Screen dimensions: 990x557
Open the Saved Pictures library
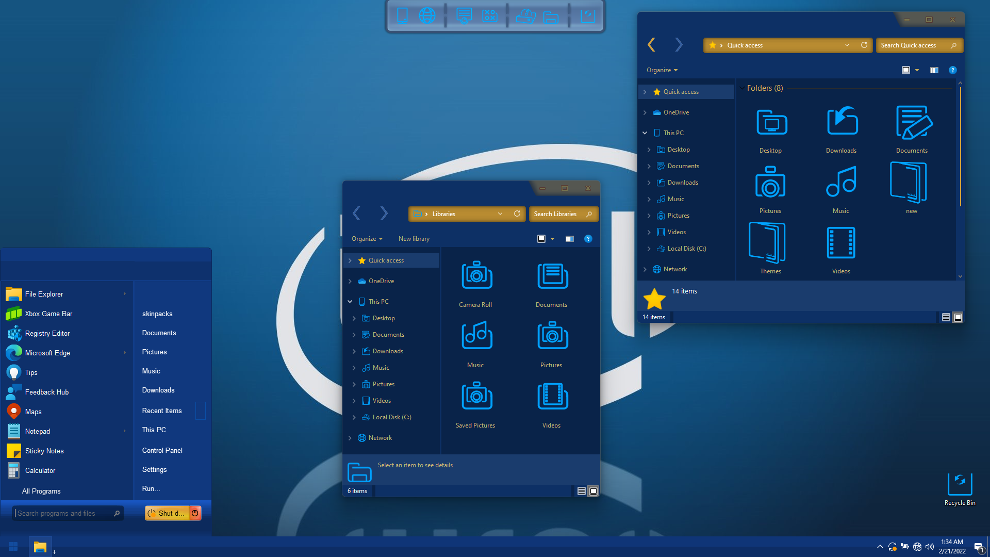tap(475, 405)
